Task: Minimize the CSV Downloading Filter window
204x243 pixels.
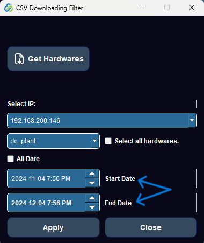Action: pyautogui.click(x=143, y=8)
